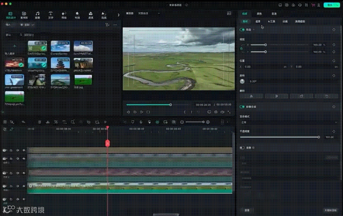
Task: Switch to the second top properties tab
Action: [259, 14]
